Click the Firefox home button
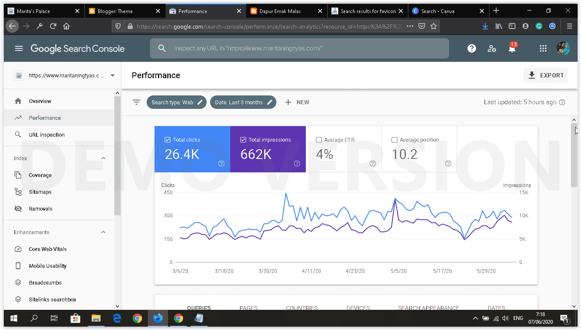The image size is (581, 330). point(66,26)
